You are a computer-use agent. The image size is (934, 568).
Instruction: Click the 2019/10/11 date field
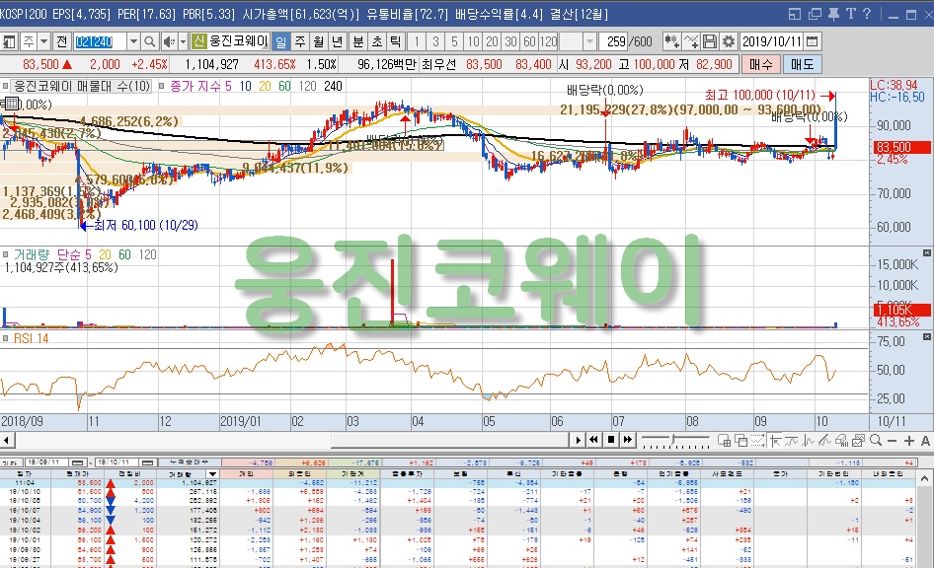coord(772,41)
